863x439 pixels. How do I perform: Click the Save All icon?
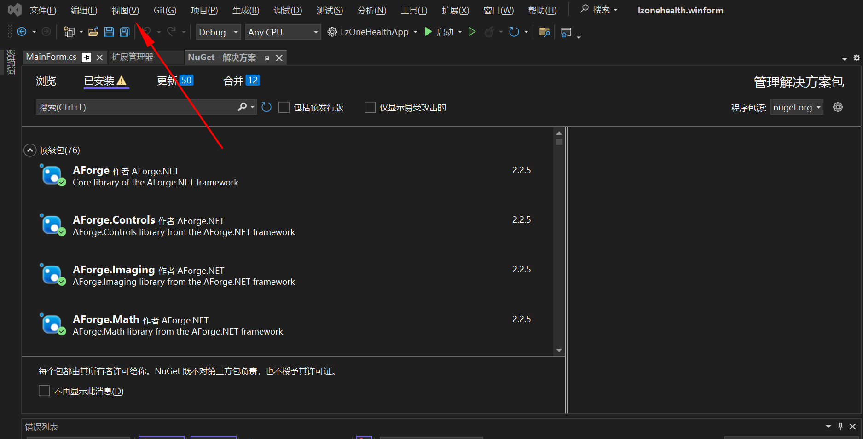tap(125, 32)
